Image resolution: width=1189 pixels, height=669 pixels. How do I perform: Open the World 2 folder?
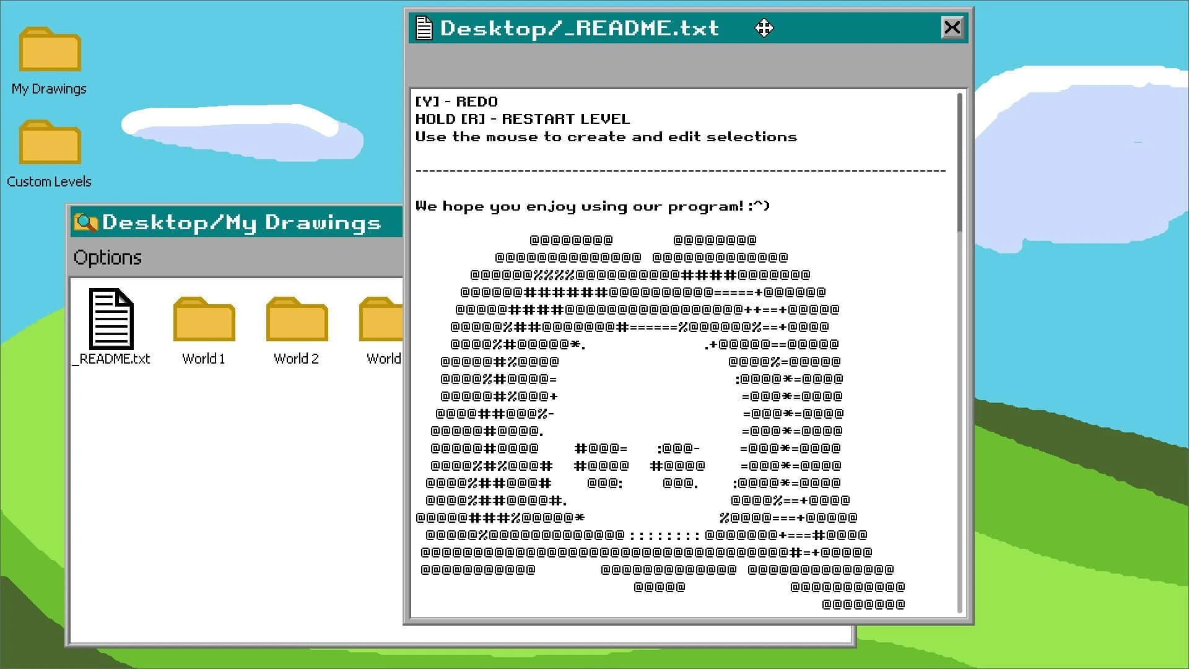[x=297, y=319]
